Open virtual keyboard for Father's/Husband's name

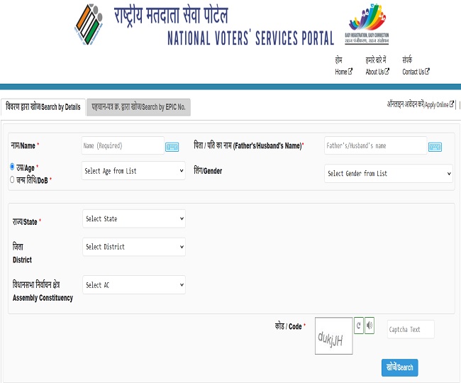[x=435, y=147]
